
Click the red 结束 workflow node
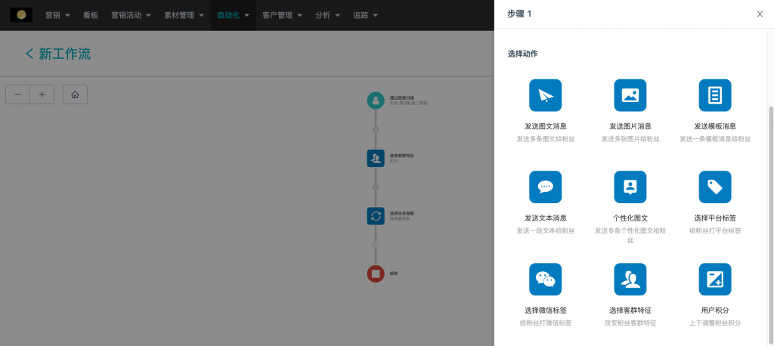tap(376, 273)
